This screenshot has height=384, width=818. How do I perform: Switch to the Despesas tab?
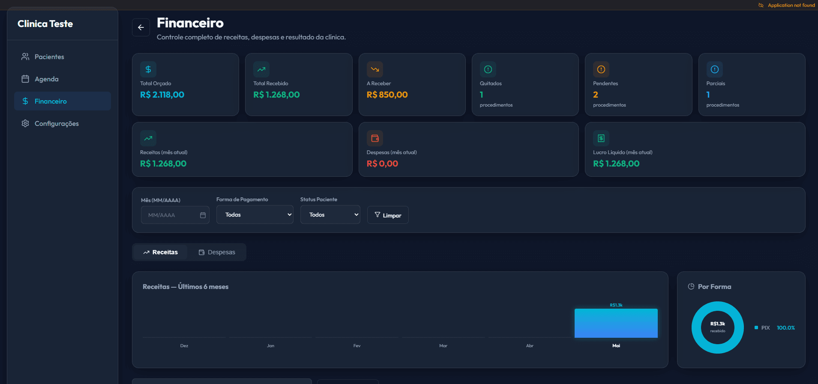click(x=217, y=252)
